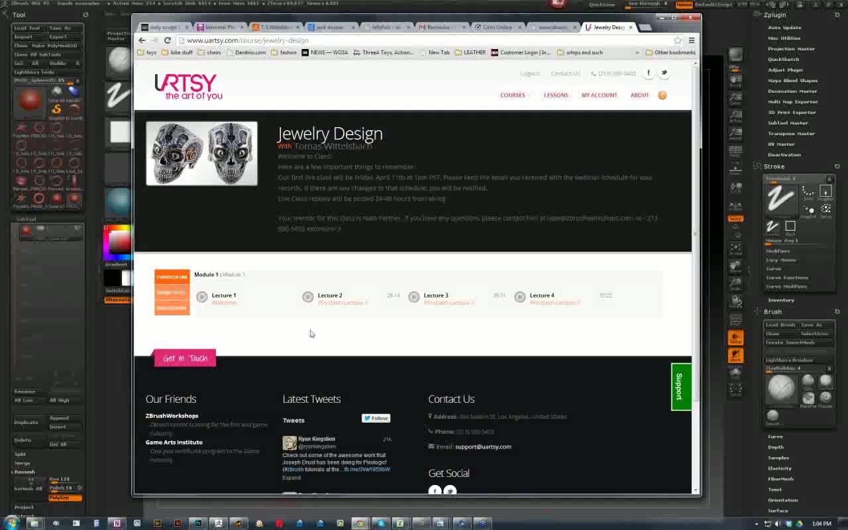
Task: Select the ClayBuildup brush thumbnail in ZBrush
Action: click(781, 388)
